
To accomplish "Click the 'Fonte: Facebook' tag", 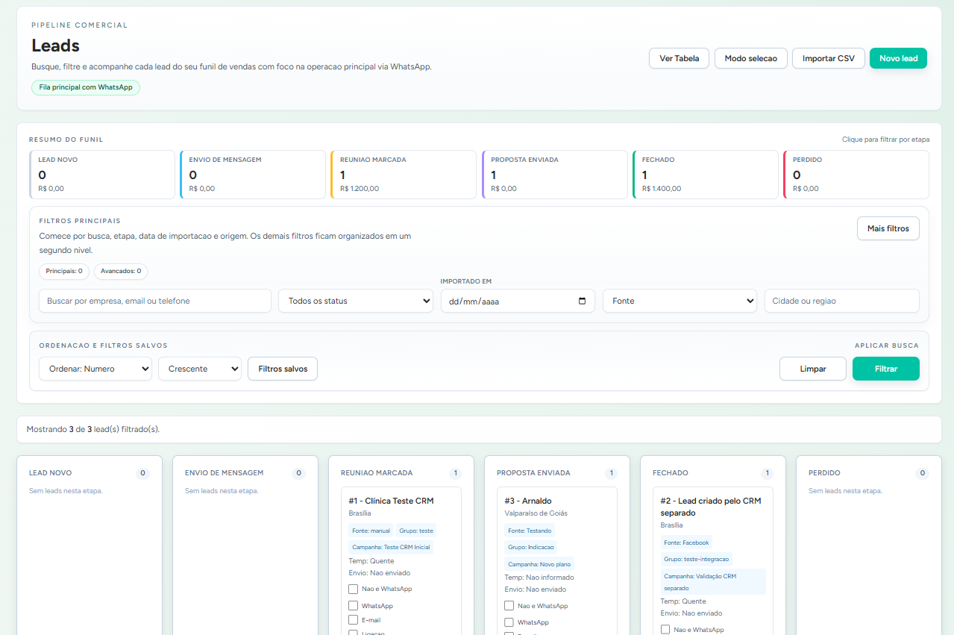I will pyautogui.click(x=686, y=542).
